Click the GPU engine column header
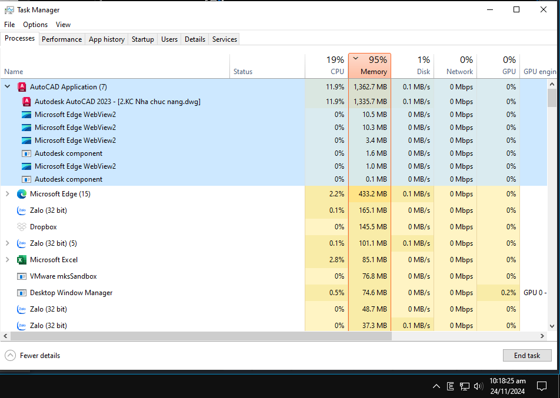Image resolution: width=560 pixels, height=398 pixels. (x=539, y=66)
